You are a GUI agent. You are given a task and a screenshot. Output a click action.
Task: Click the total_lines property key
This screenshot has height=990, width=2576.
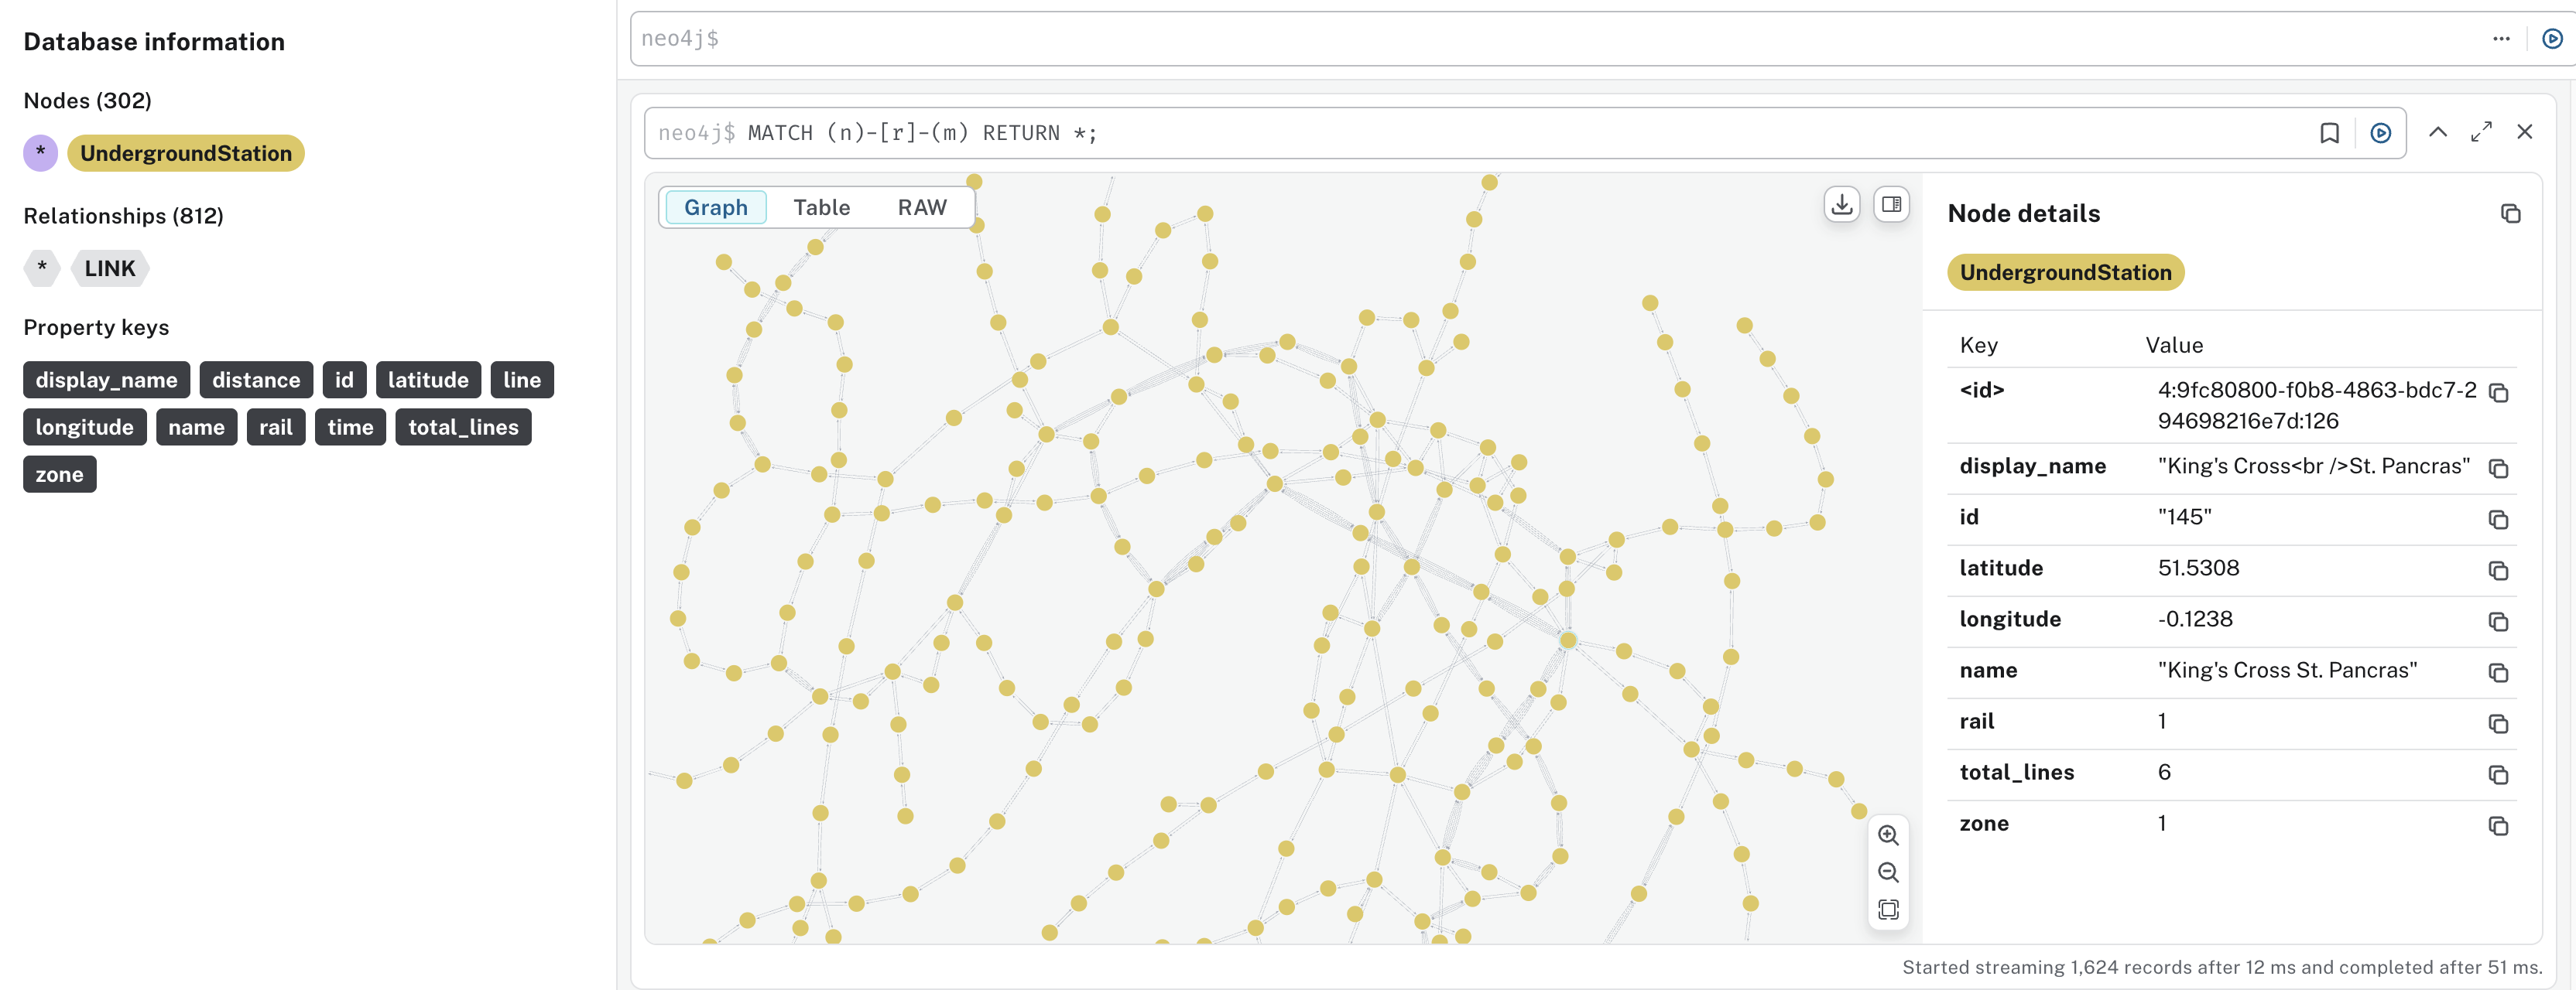coord(463,428)
